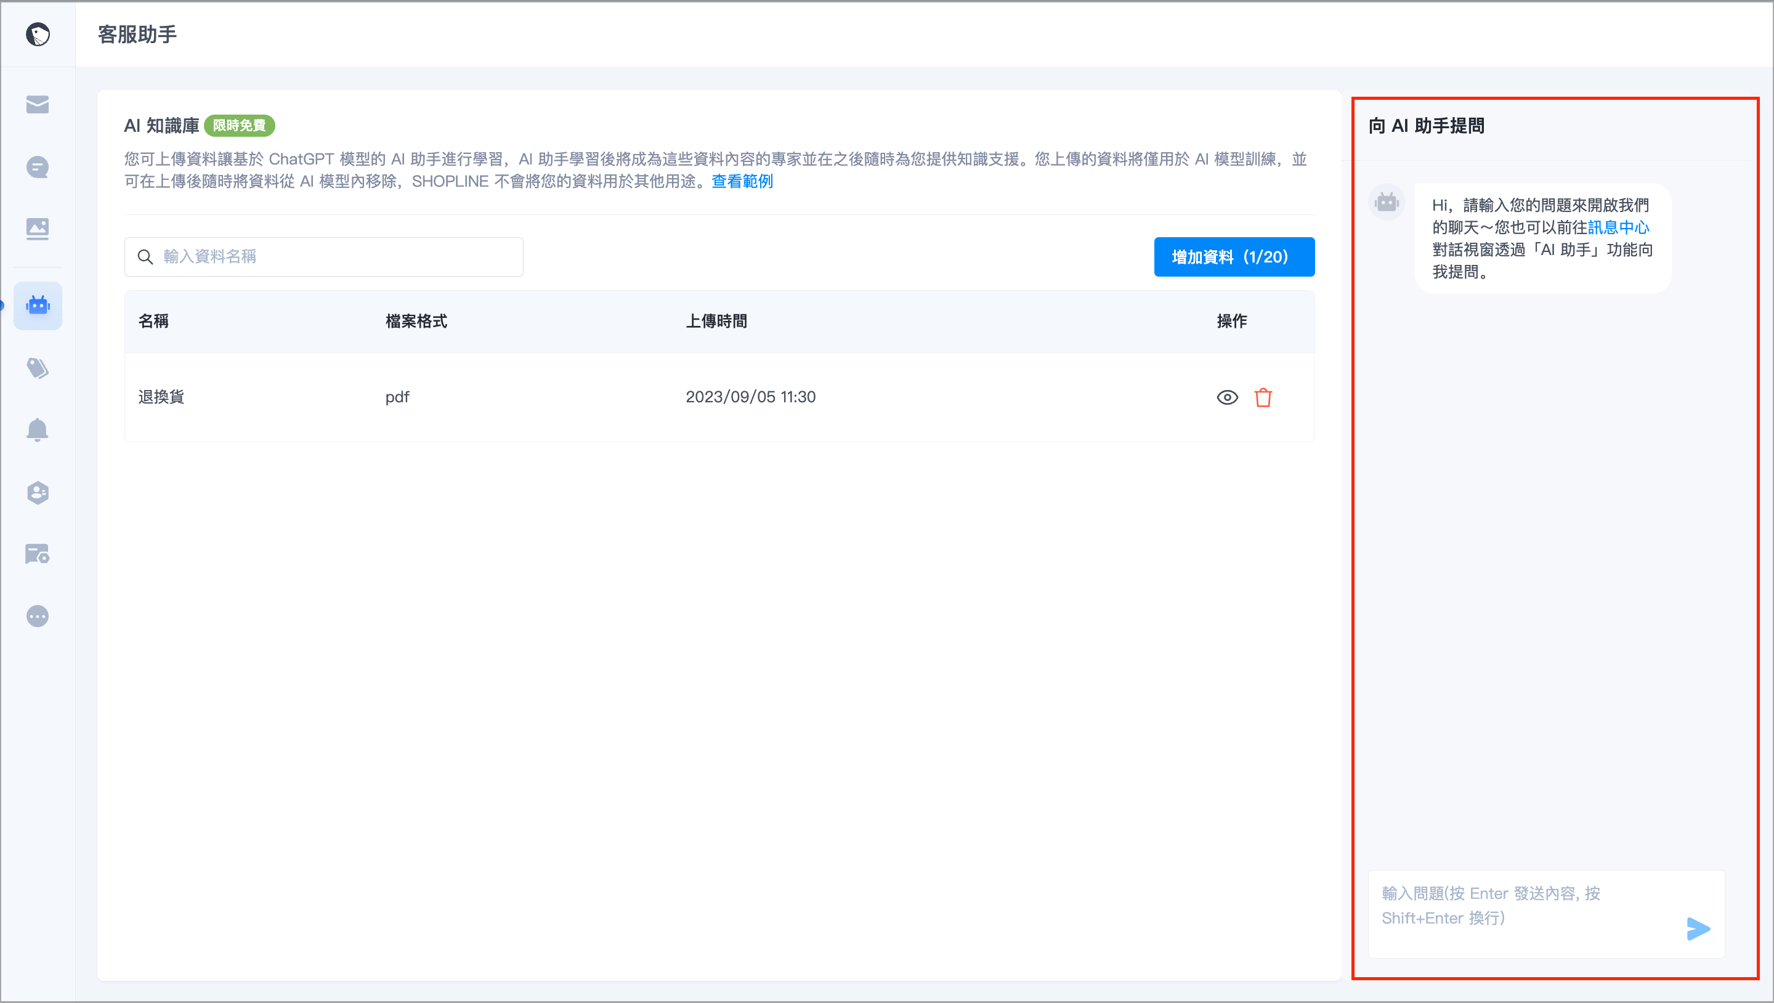Click the 名稱 column header
Screen dimensions: 1774x1003
pyautogui.click(x=153, y=321)
